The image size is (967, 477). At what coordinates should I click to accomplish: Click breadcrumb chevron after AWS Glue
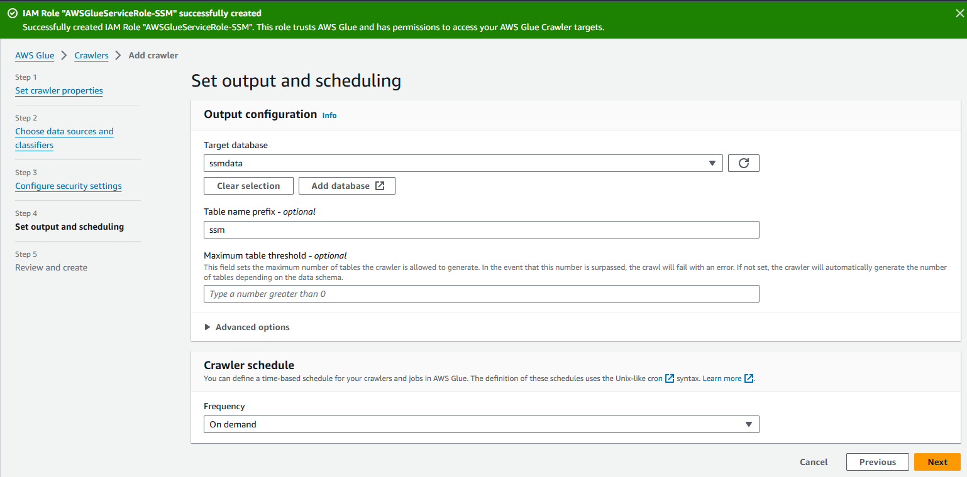[64, 55]
